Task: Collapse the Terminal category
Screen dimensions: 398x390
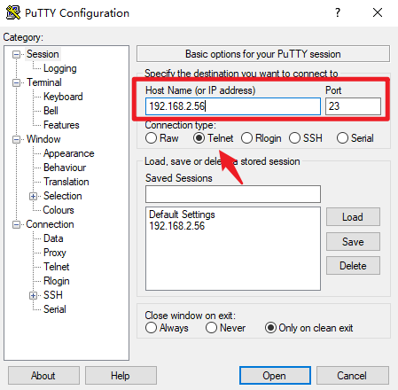Action: (x=16, y=82)
